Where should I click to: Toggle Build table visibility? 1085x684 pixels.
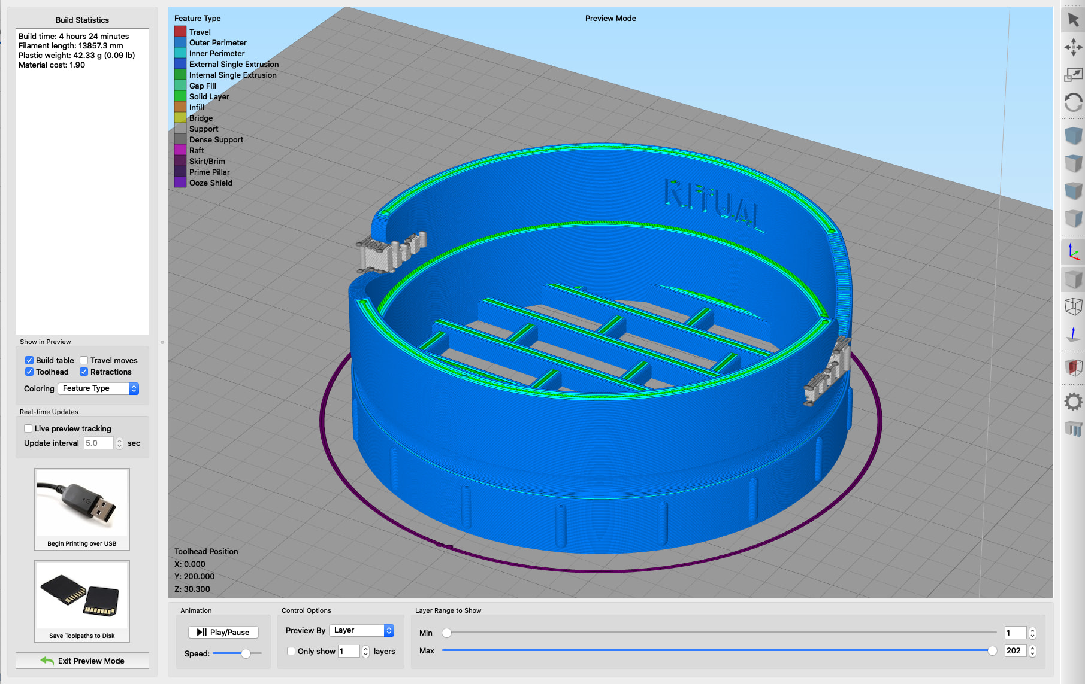29,360
